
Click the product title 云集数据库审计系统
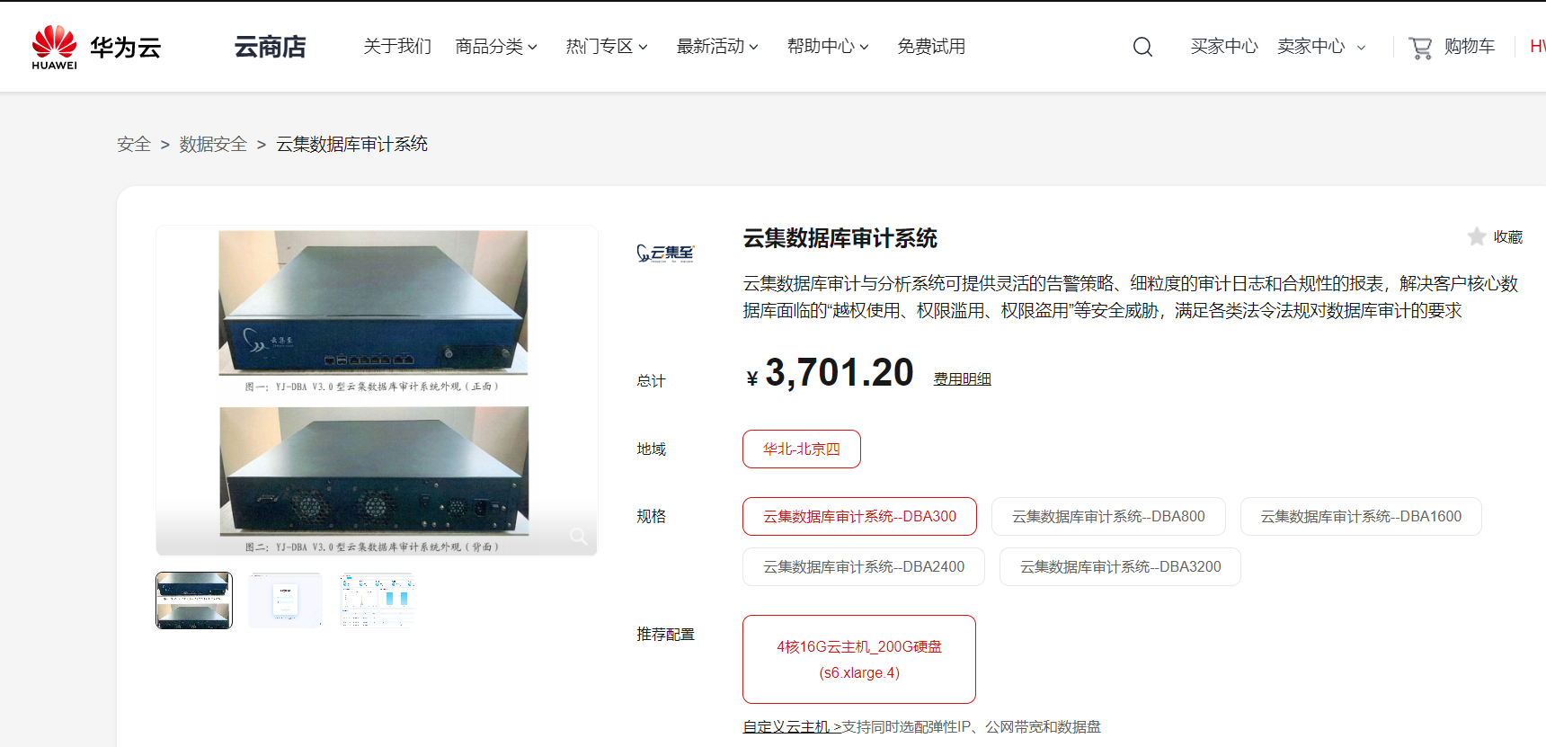tap(840, 238)
